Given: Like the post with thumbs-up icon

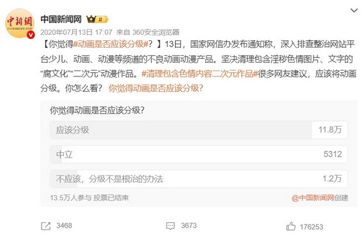Looking at the screenshot, I should pos(293,226).
